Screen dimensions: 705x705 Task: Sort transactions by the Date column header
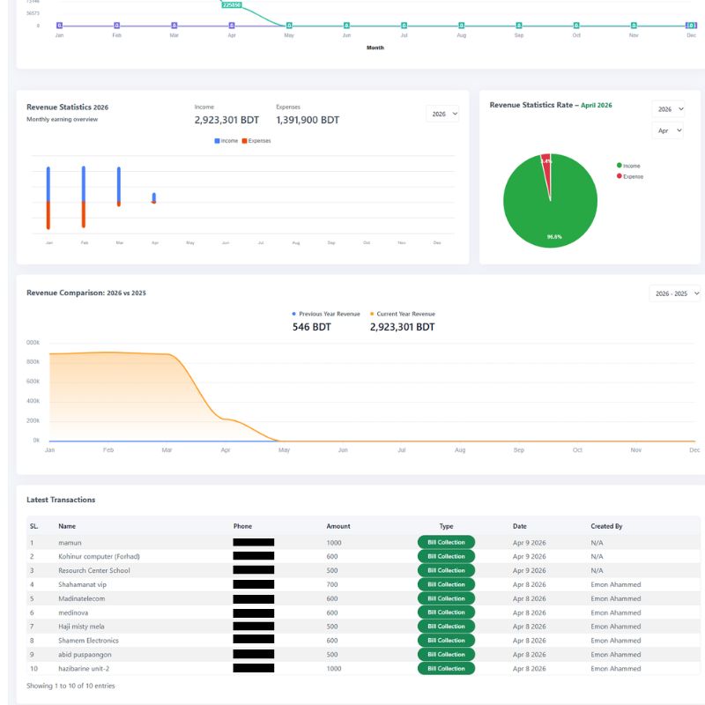tap(520, 526)
